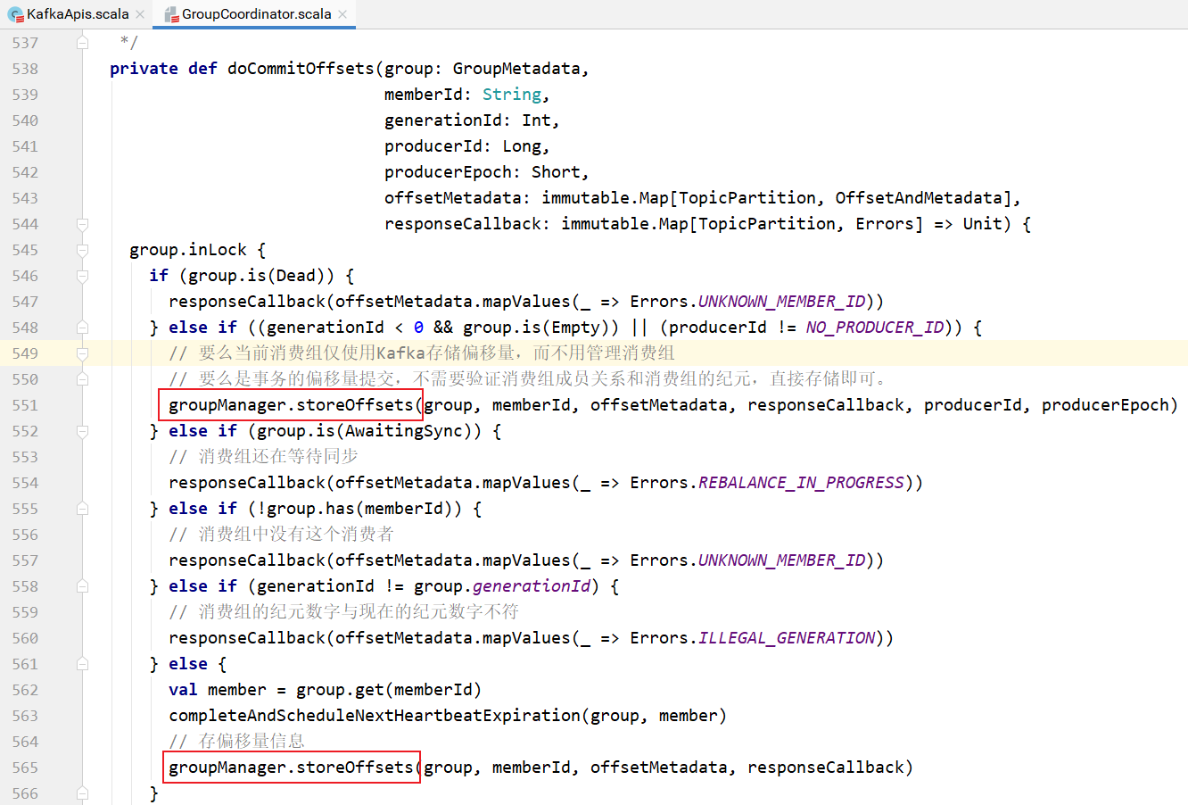Fold the generationId check branch at line 558

pos(82,586)
